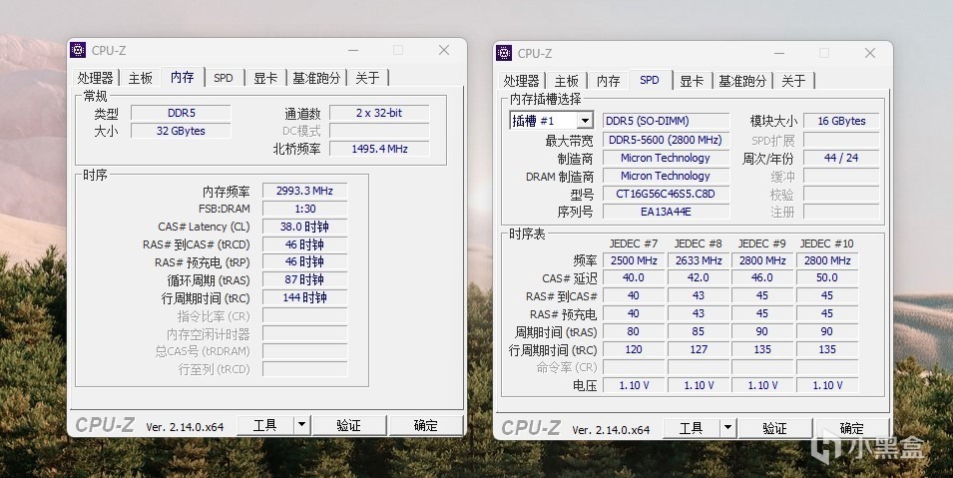The image size is (953, 478).
Task: Click CPU-Z app icon in right window title bar
Action: click(x=504, y=53)
